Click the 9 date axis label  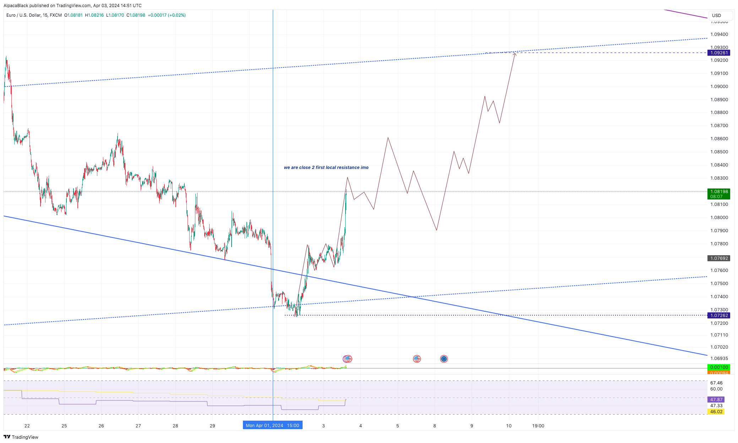point(472,426)
